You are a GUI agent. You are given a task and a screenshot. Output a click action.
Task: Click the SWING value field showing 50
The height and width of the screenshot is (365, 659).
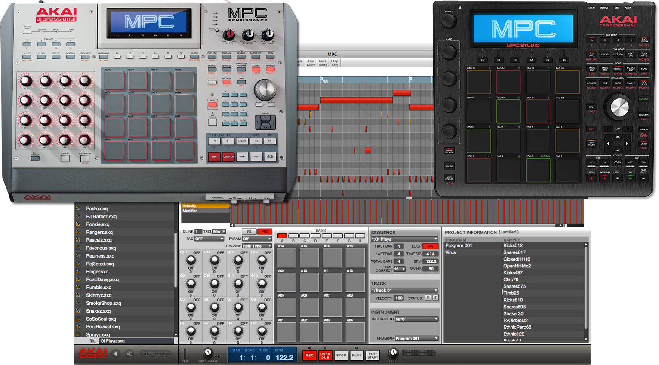[431, 269]
